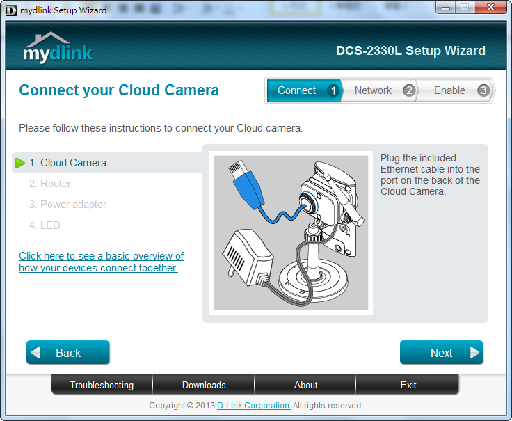
Task: Select step 4. LED in list
Action: point(45,225)
